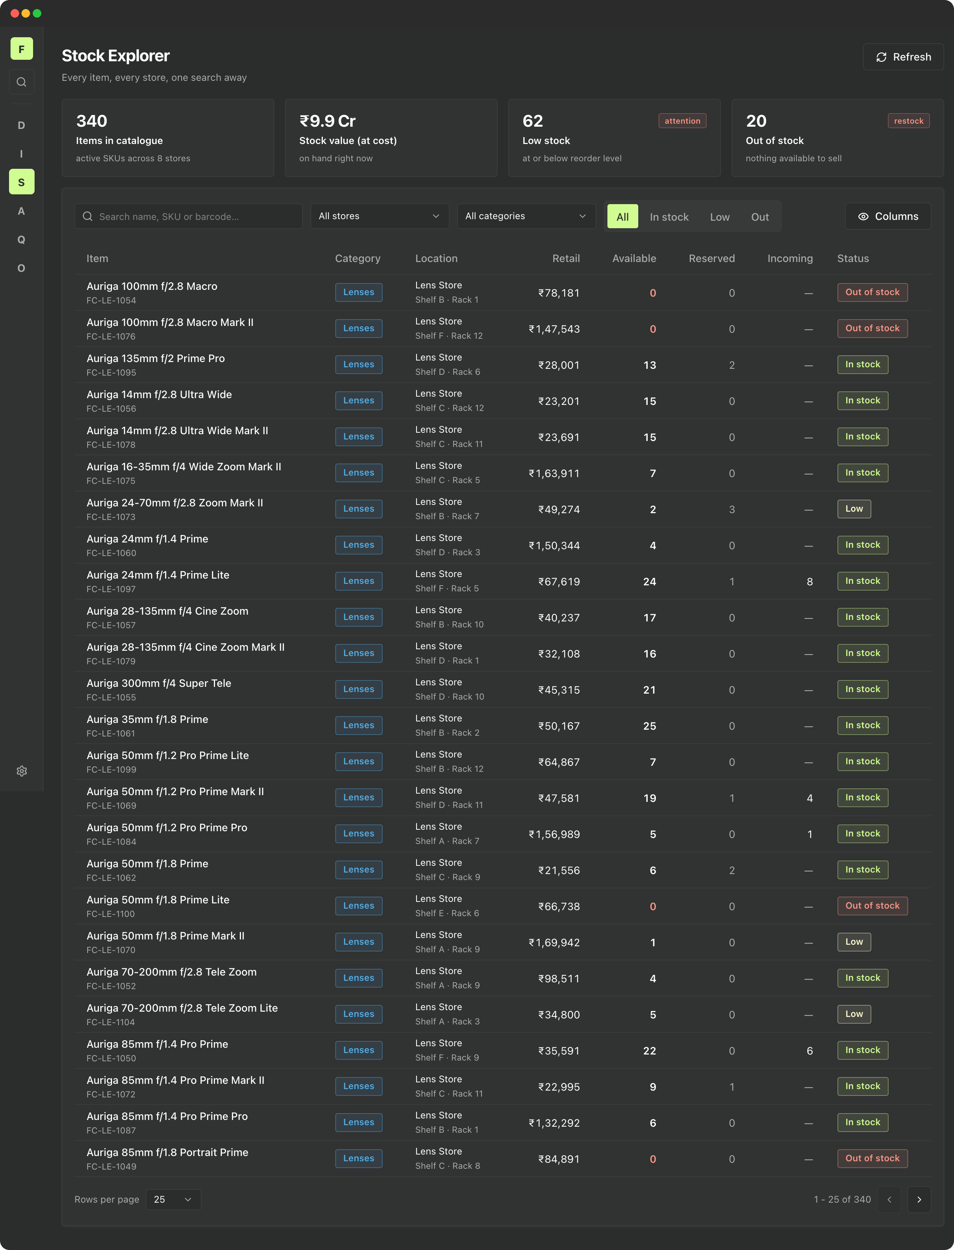Viewport: 954px width, 1250px height.
Task: Open the All categories dropdown
Action: pos(526,217)
